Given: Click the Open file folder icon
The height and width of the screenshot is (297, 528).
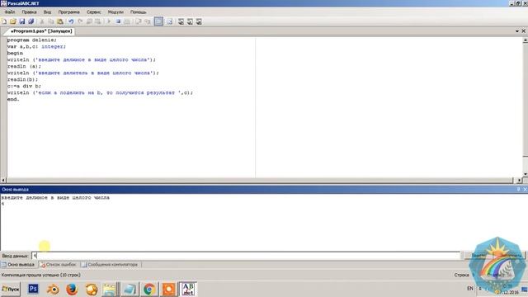Looking at the screenshot, I should click(13, 21).
